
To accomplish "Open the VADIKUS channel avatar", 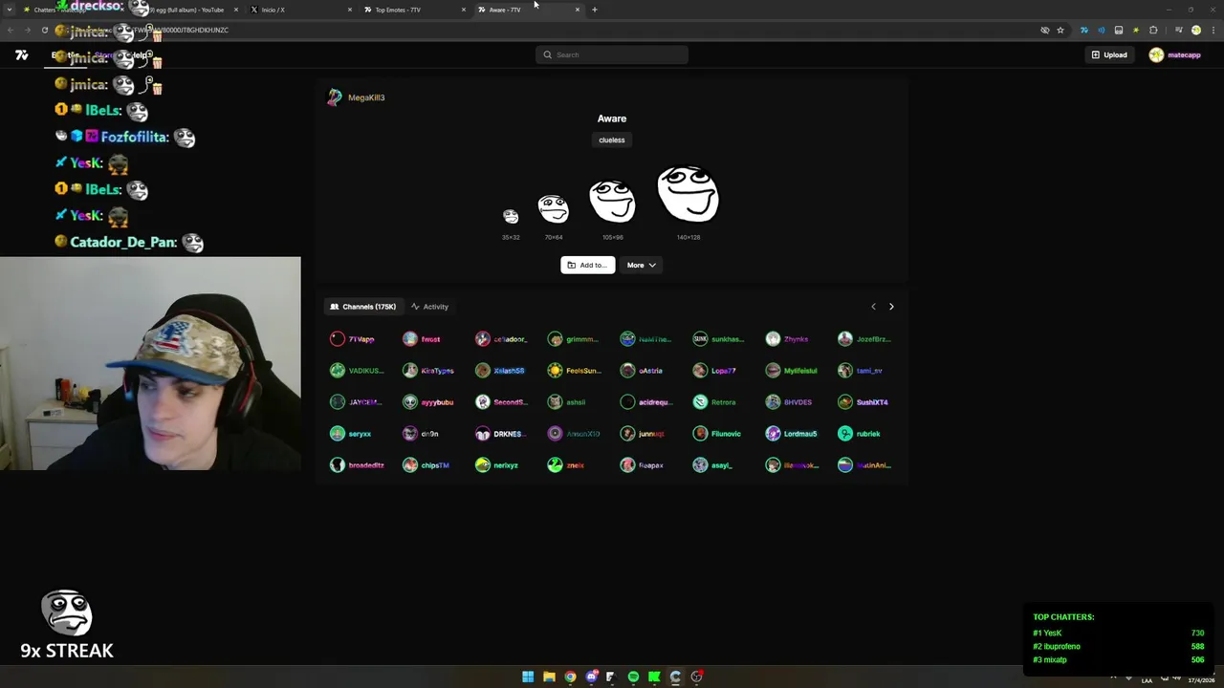I will pos(338,371).
